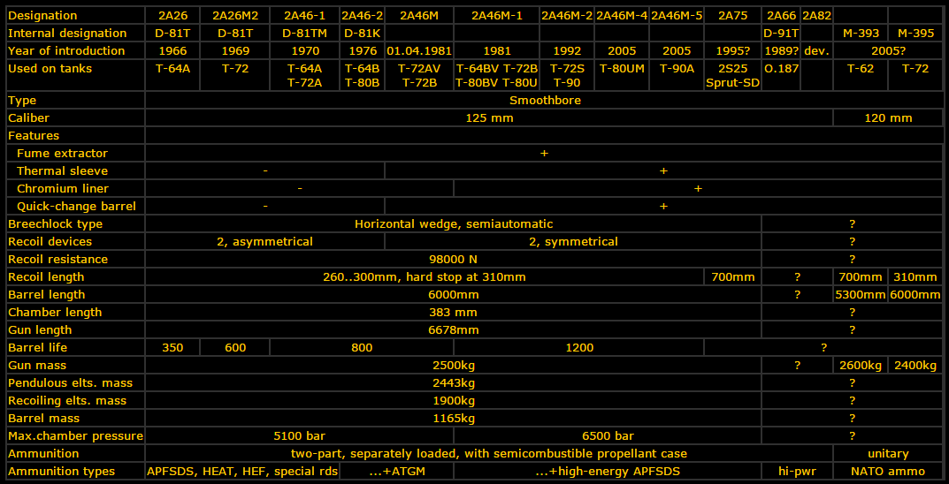
Task: Click the 2A46M-5 designation cell
Action: 677,16
